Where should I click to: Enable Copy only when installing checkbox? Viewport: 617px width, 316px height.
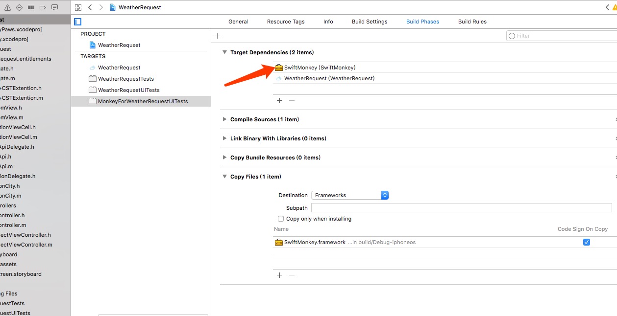[281, 219]
